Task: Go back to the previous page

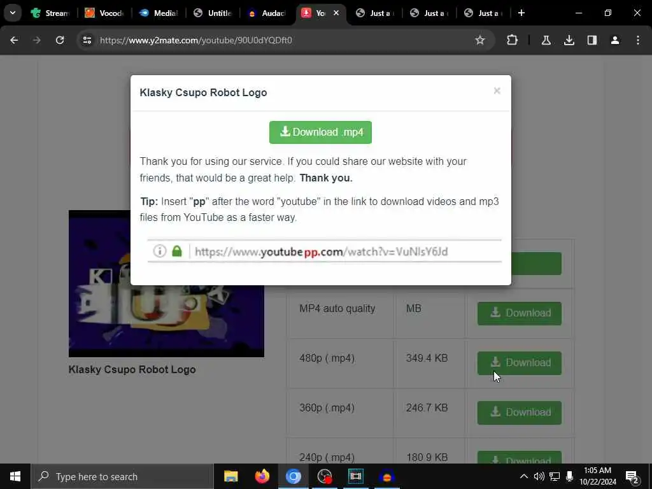Action: point(14,40)
